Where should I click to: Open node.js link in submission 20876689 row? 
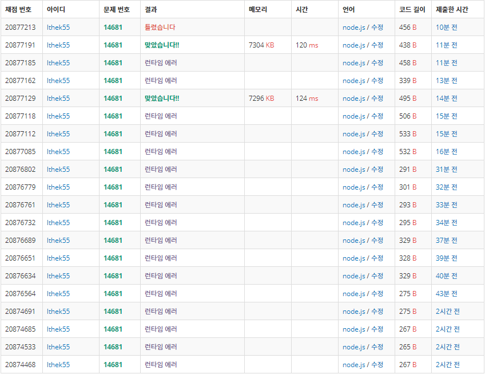[x=353, y=241]
